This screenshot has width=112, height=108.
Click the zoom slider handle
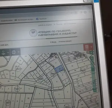coord(93,69)
